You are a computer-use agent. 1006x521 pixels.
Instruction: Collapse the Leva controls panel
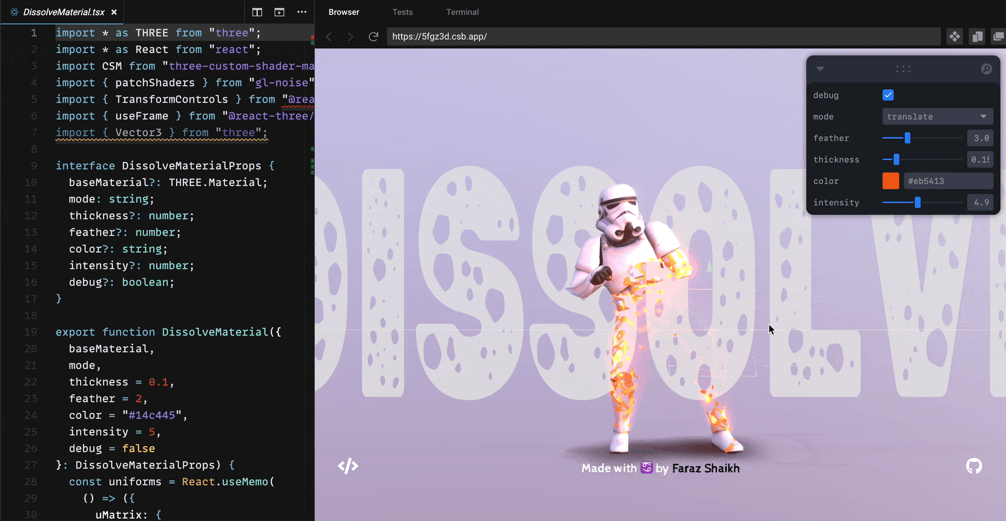point(820,69)
